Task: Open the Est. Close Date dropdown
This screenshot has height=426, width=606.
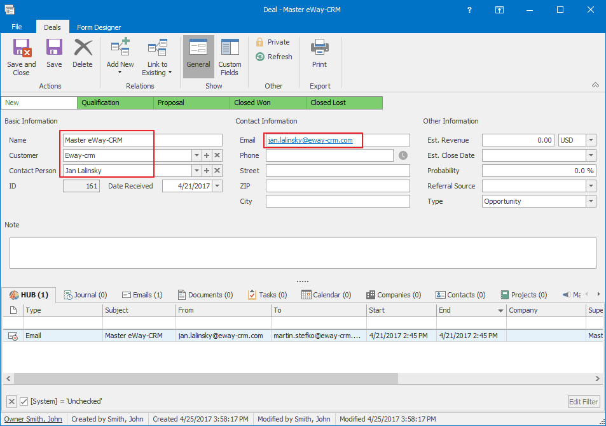Action: point(591,155)
